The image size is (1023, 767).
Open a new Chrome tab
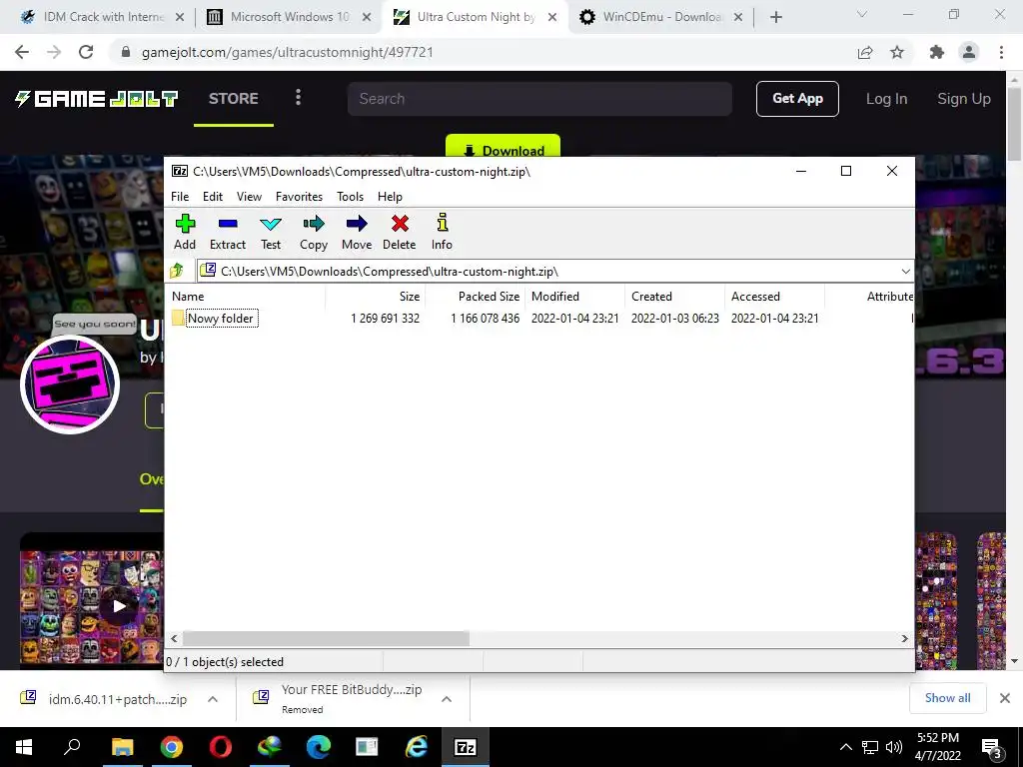pos(775,18)
